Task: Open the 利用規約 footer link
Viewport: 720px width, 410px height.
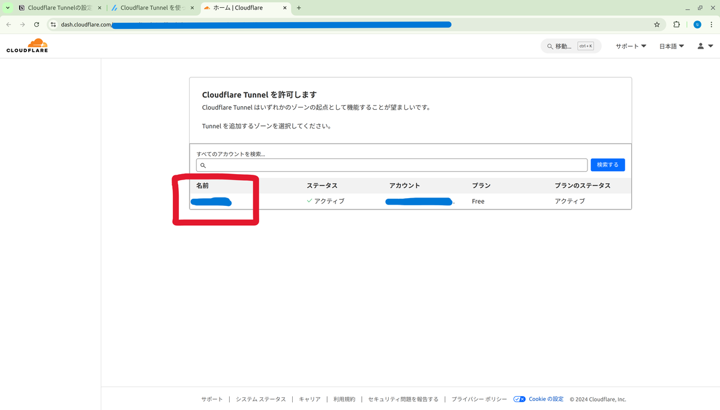Action: click(344, 399)
